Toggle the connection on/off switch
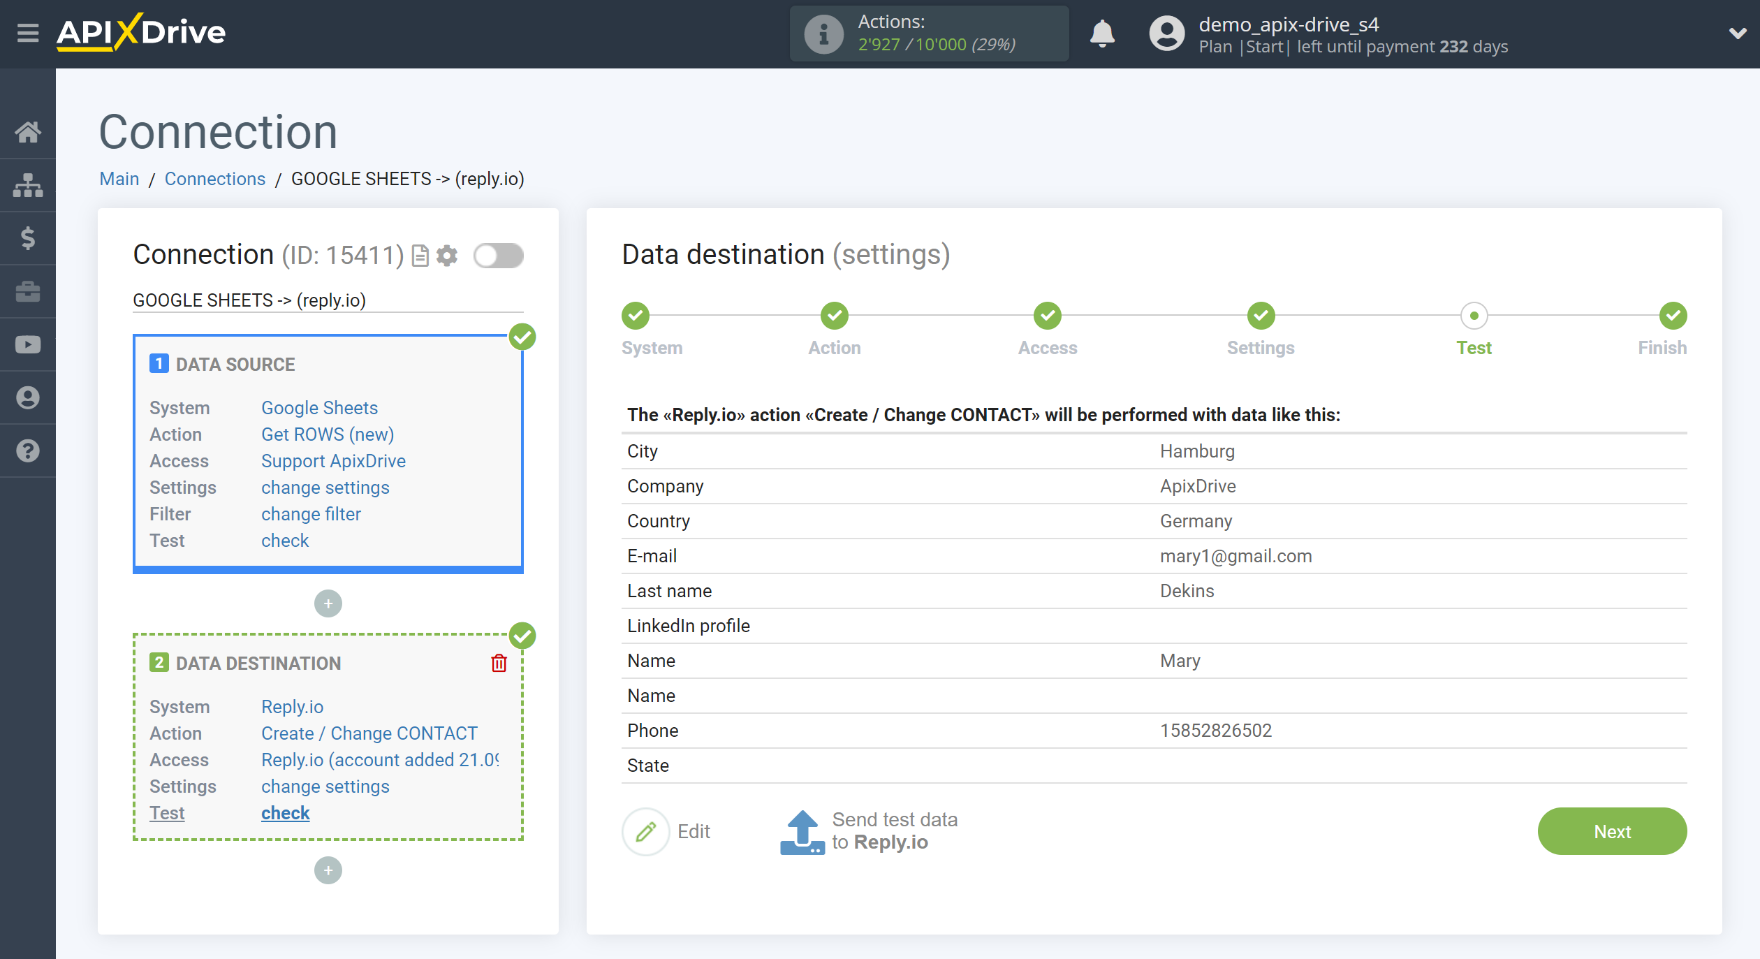This screenshot has width=1760, height=959. click(x=498, y=256)
